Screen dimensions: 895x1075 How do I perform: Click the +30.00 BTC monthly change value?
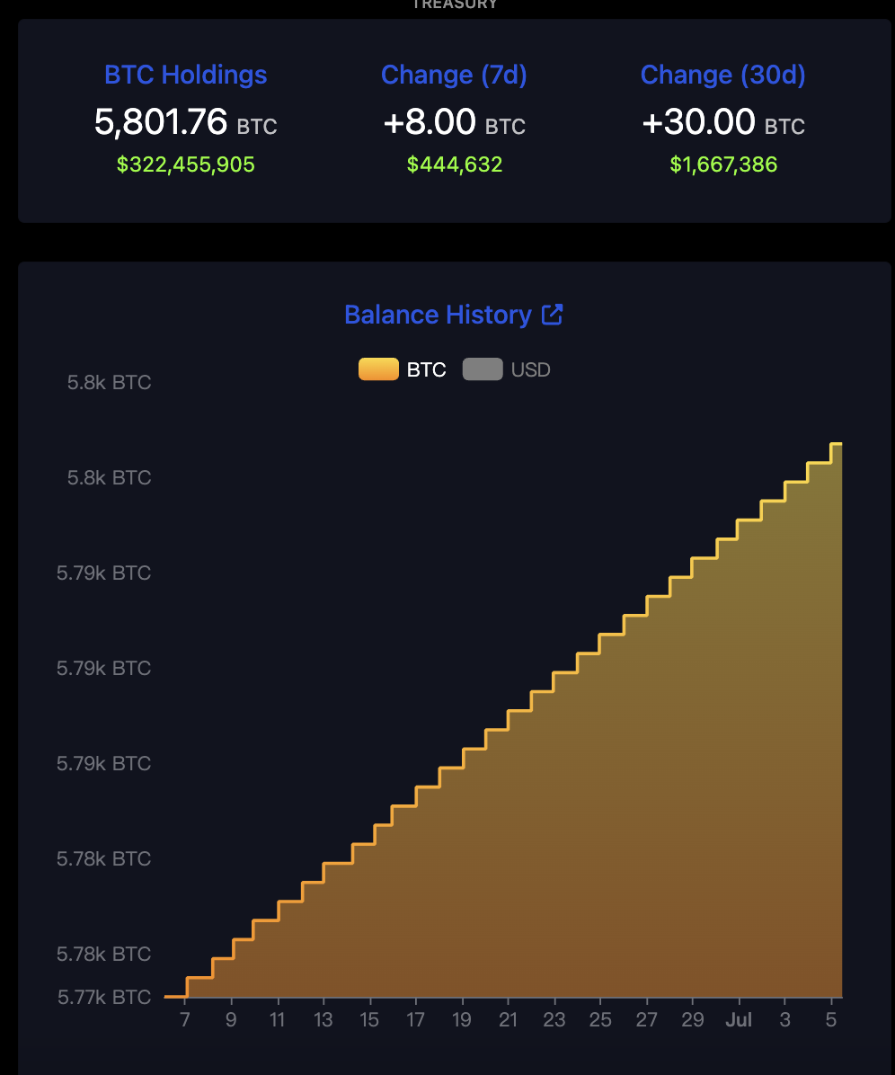coord(699,122)
